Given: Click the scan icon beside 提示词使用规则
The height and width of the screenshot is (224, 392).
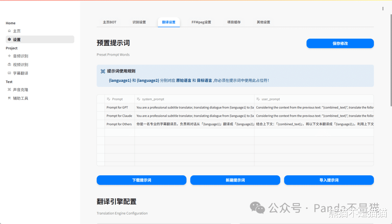Looking at the screenshot, I should click(x=103, y=71).
